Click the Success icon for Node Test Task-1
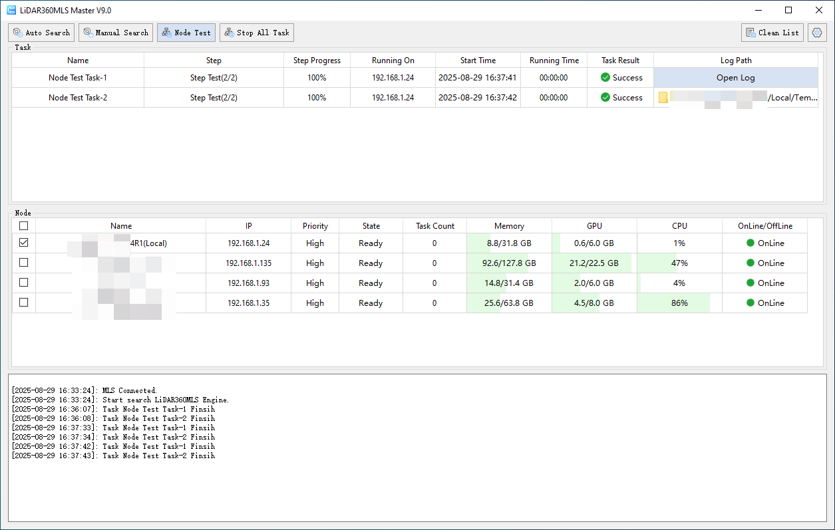This screenshot has height=530, width=835. (605, 78)
